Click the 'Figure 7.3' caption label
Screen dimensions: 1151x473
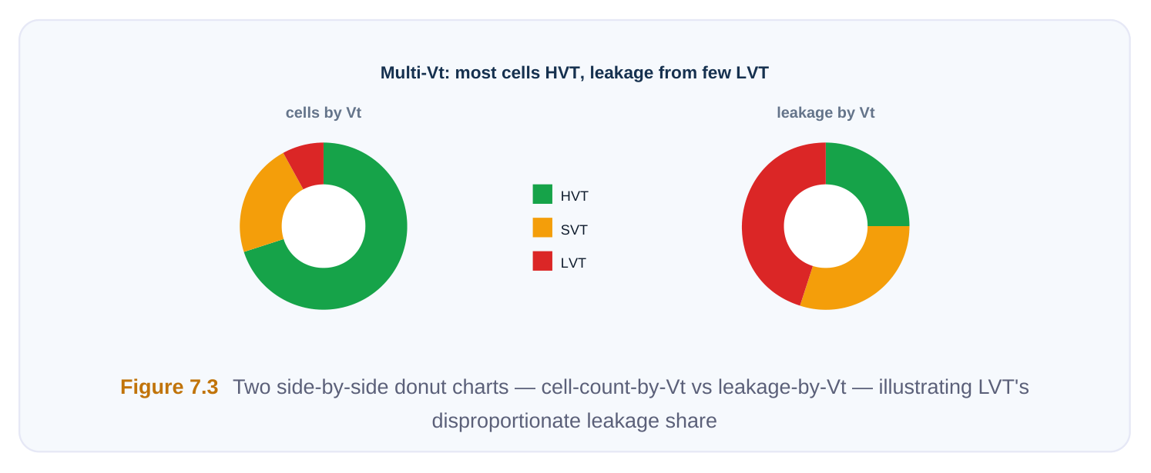169,387
